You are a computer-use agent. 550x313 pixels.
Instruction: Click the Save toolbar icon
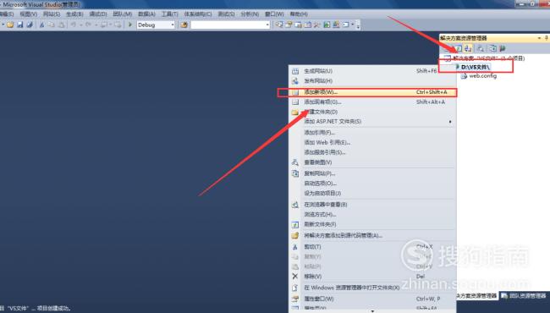pyautogui.click(x=20, y=25)
